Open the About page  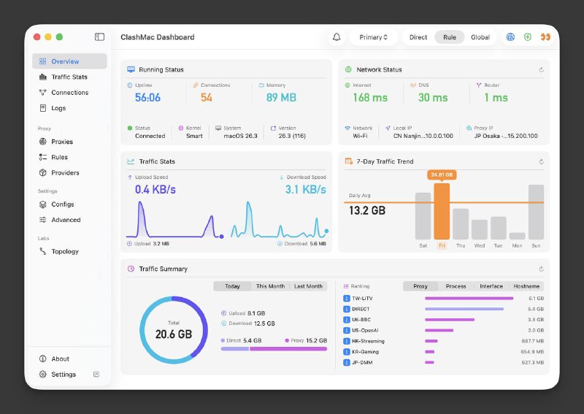point(60,359)
